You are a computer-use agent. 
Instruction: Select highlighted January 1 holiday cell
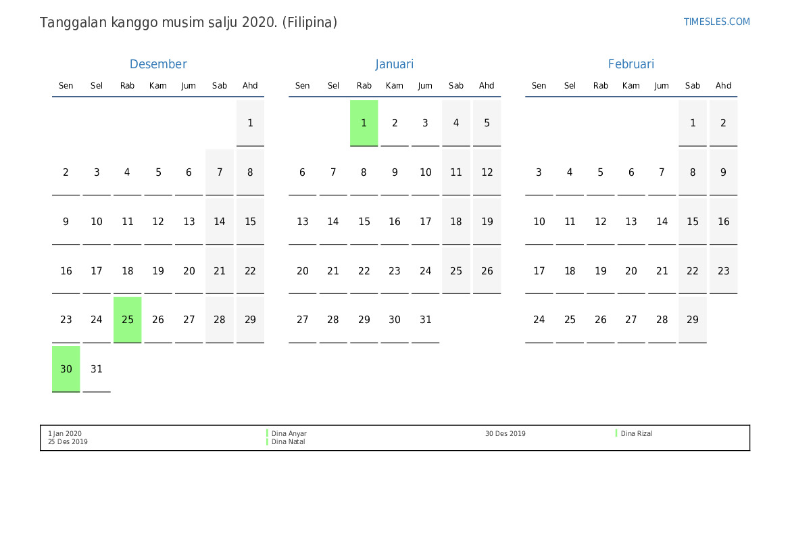tap(364, 123)
